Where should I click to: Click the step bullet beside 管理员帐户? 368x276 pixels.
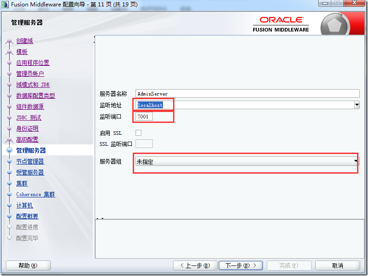point(10,74)
